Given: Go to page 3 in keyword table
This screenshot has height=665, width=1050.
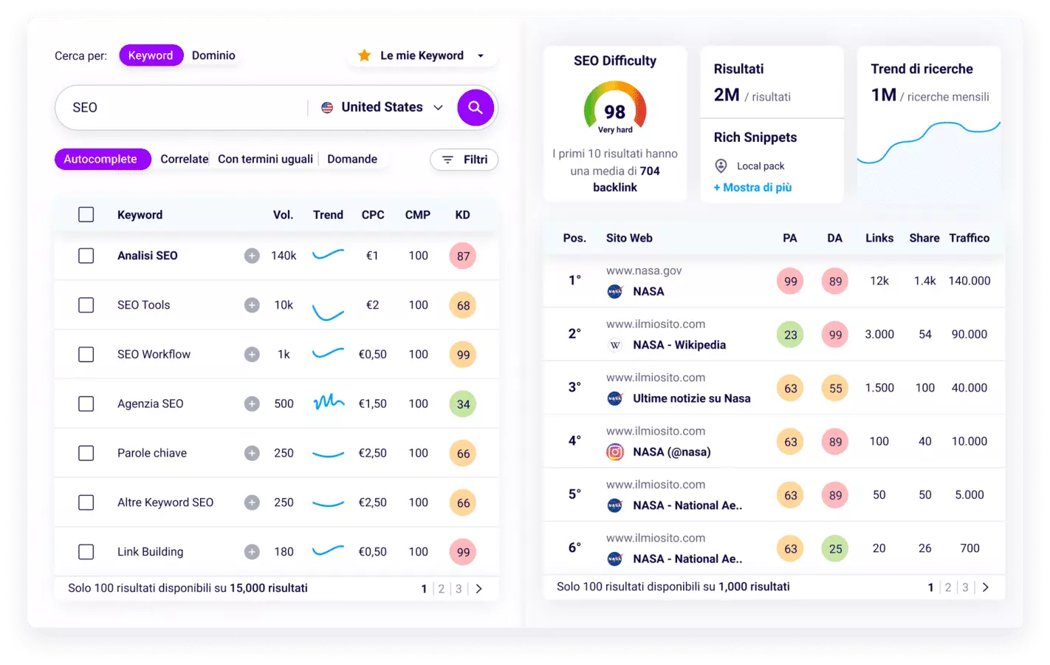Looking at the screenshot, I should pos(459,589).
